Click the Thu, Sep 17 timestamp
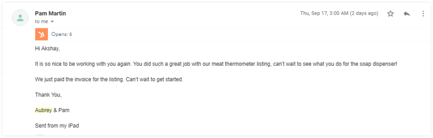Screen dimensions: 433x138 [339, 13]
